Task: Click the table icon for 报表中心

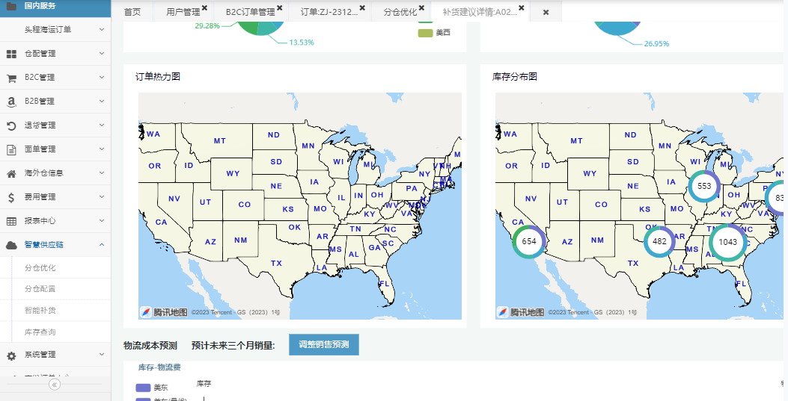Action: pyautogui.click(x=11, y=221)
